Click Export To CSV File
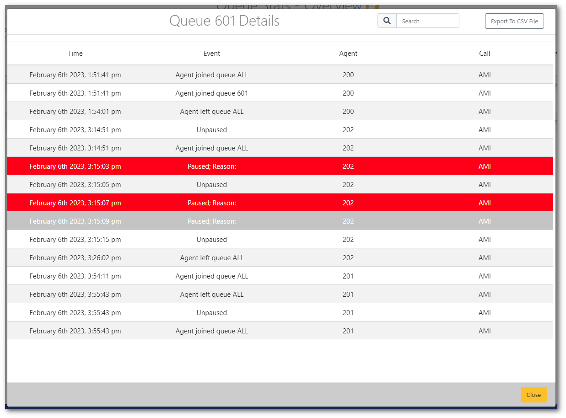Image resolution: width=566 pixels, height=418 pixels. coord(514,21)
